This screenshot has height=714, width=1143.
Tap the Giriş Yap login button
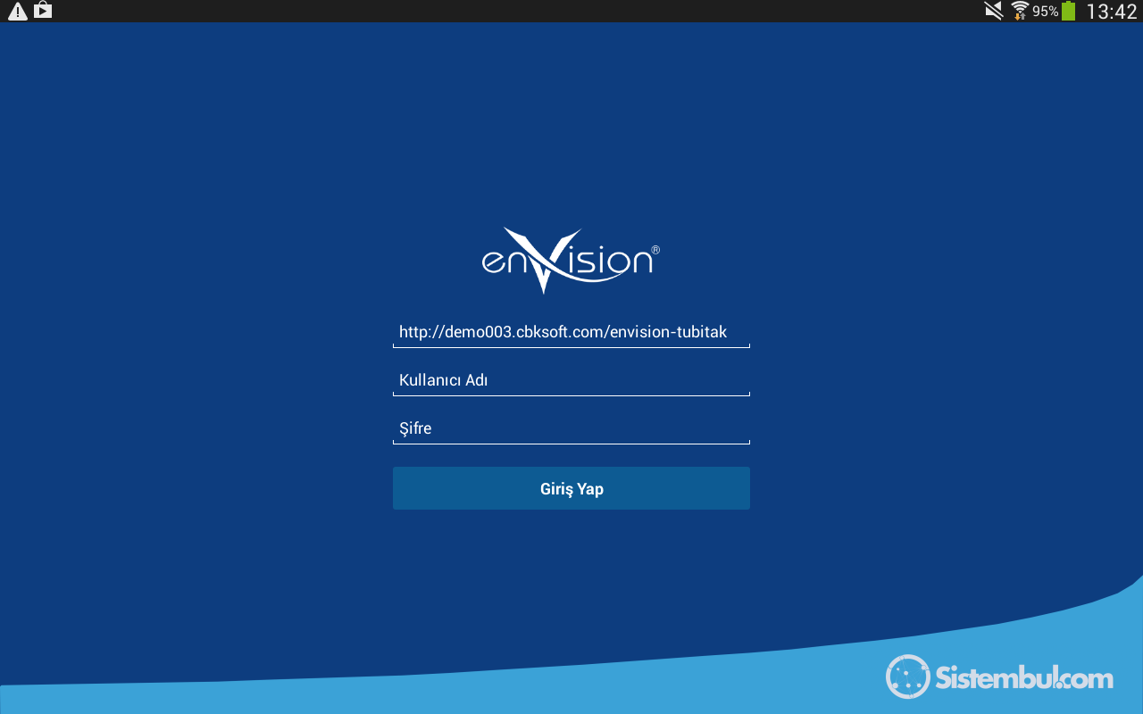(571, 488)
